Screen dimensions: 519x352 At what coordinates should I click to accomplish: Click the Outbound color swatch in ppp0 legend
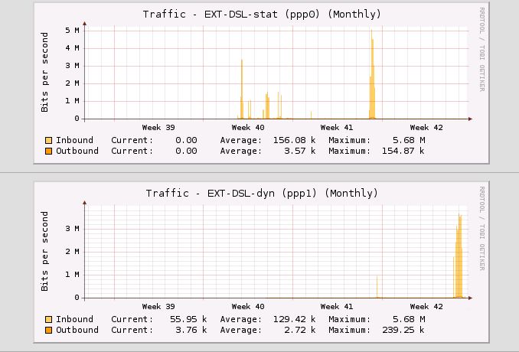click(x=49, y=152)
